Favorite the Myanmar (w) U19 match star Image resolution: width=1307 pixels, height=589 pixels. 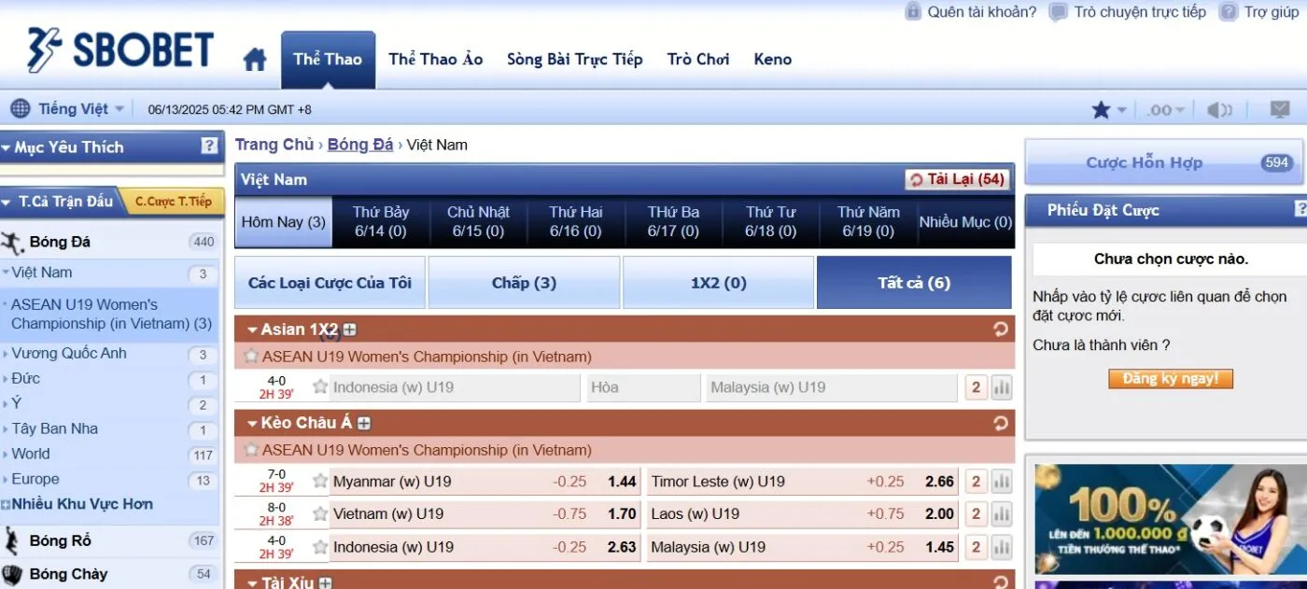[x=320, y=482]
